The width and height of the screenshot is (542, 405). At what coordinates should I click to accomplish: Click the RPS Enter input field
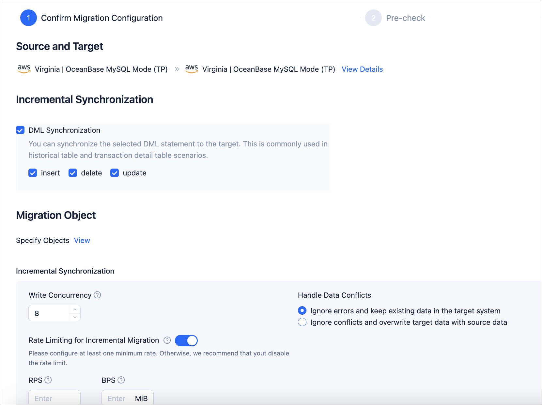coord(54,398)
